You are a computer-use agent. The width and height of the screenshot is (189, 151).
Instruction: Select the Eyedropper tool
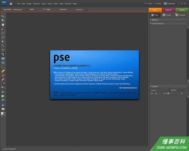3,29
